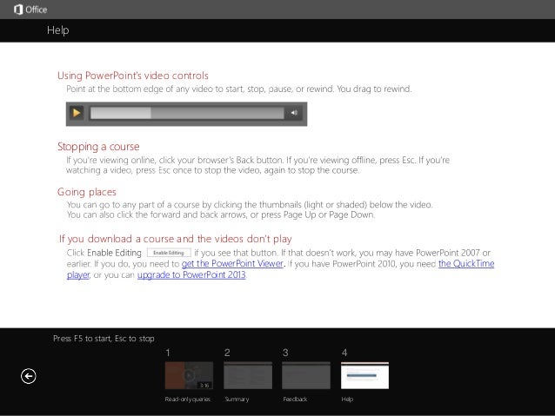Click the Enable Editing button image
Viewport: 555px width, 416px height.
(169, 253)
